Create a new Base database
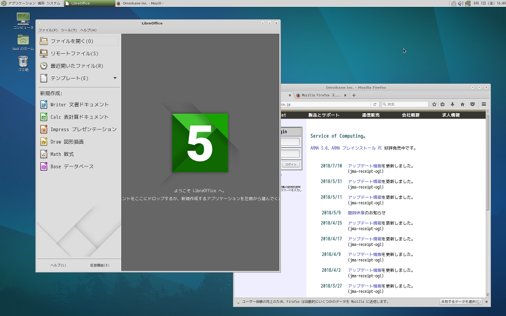The width and height of the screenshot is (506, 316). (72, 166)
